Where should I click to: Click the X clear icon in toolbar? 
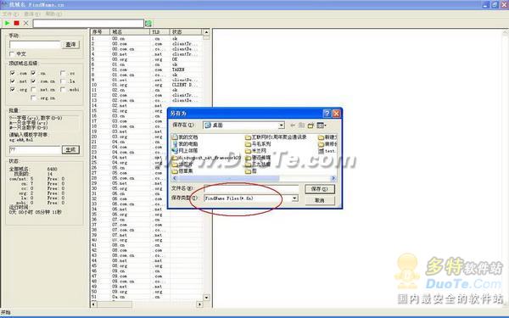[x=26, y=23]
